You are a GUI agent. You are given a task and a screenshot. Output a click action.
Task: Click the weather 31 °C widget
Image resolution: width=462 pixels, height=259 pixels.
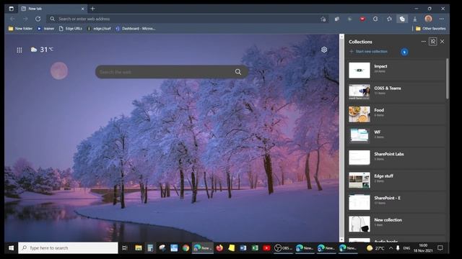[x=42, y=50]
